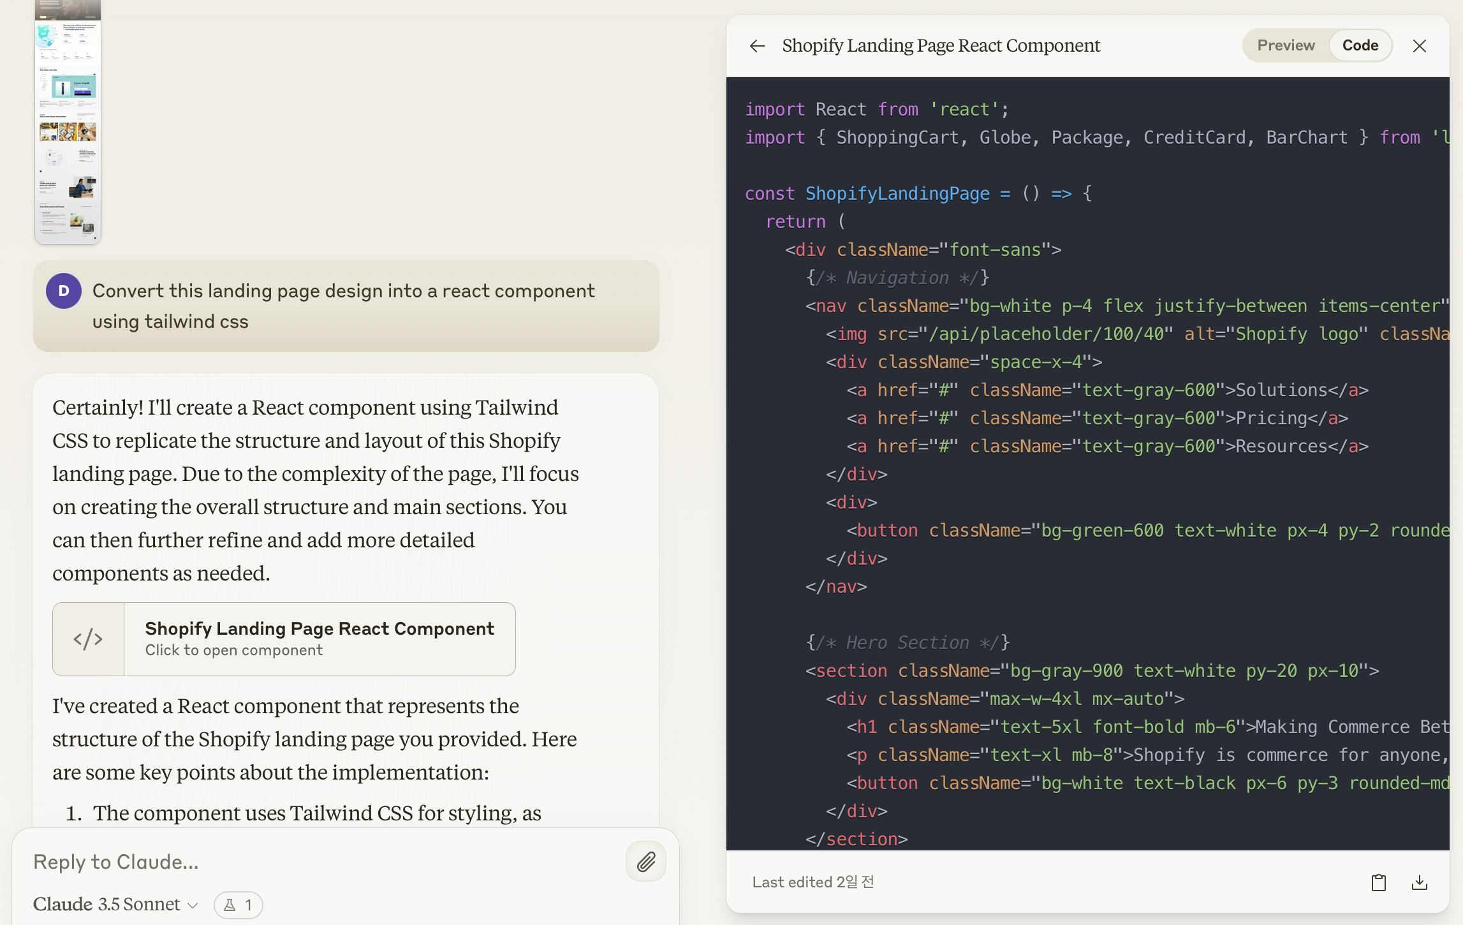Screen dimensions: 1463x925
Task: Click the user message 'Convert this landing page design'
Action: pos(344,306)
